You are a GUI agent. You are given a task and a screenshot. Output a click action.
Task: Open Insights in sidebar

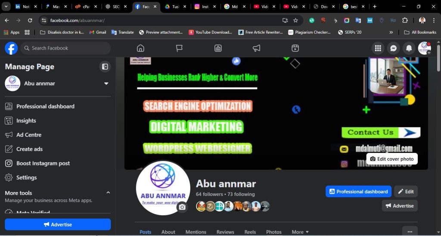tap(58, 121)
